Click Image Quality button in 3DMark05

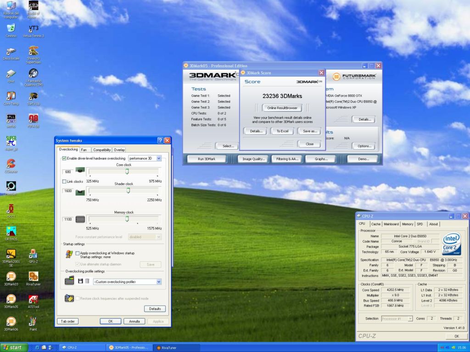coord(253,159)
